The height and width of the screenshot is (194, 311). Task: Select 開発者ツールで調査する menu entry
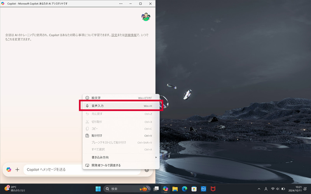[121, 165]
